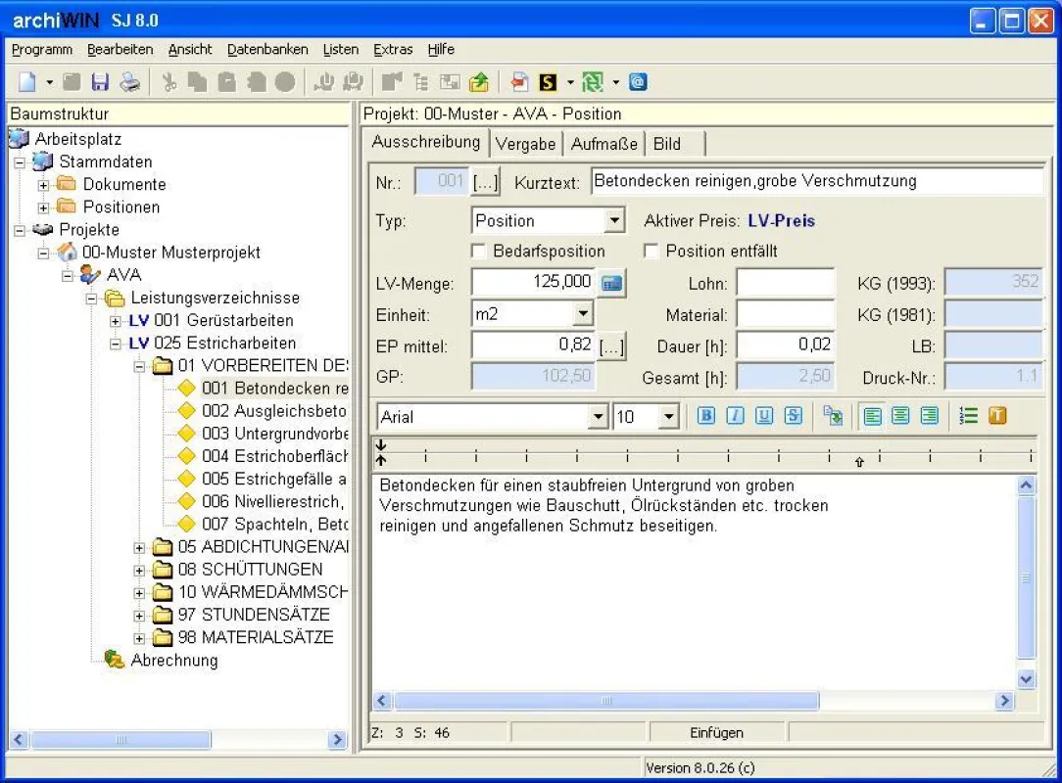Image resolution: width=1062 pixels, height=783 pixels.
Task: Click the insert text document icon
Action: click(x=833, y=416)
